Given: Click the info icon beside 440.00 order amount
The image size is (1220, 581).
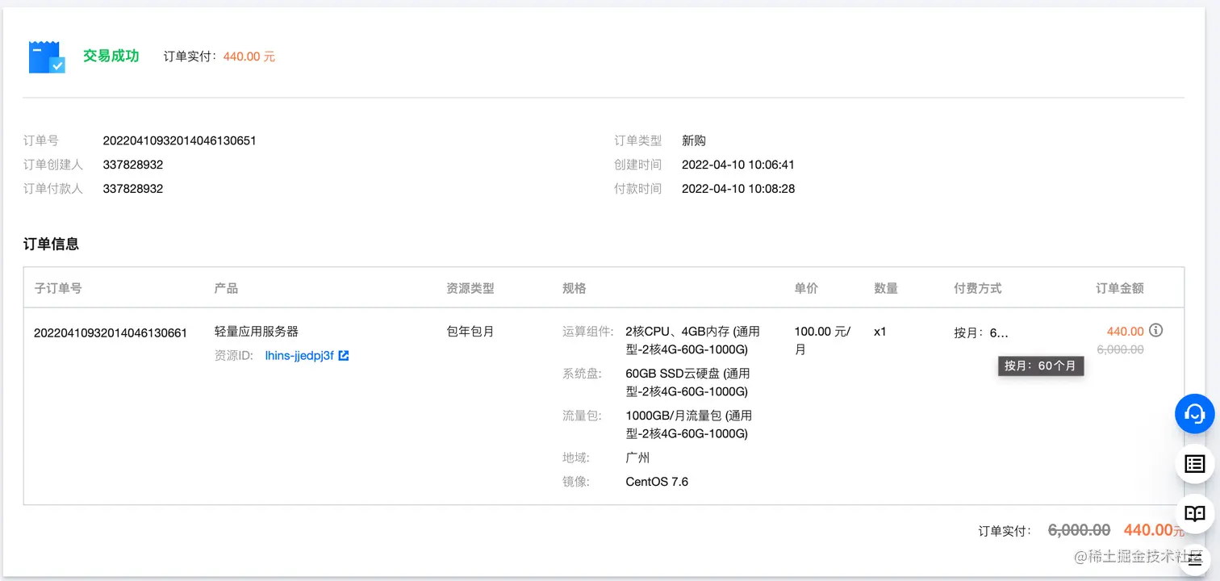Looking at the screenshot, I should 1155,330.
